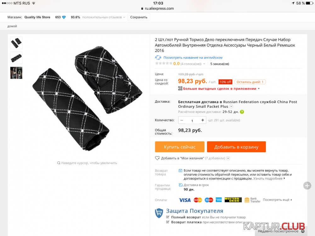Click the QR code app deals icon
315x236 pixels.
point(180,88)
